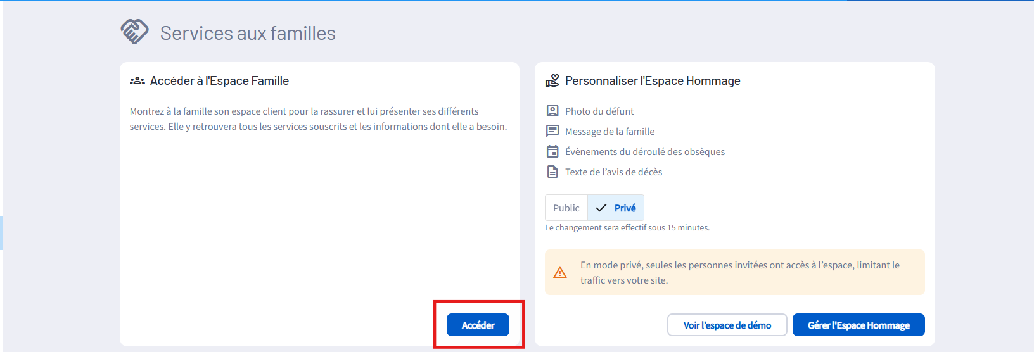
Task: Click the Photo du défunt portrait icon
Action: [x=552, y=111]
